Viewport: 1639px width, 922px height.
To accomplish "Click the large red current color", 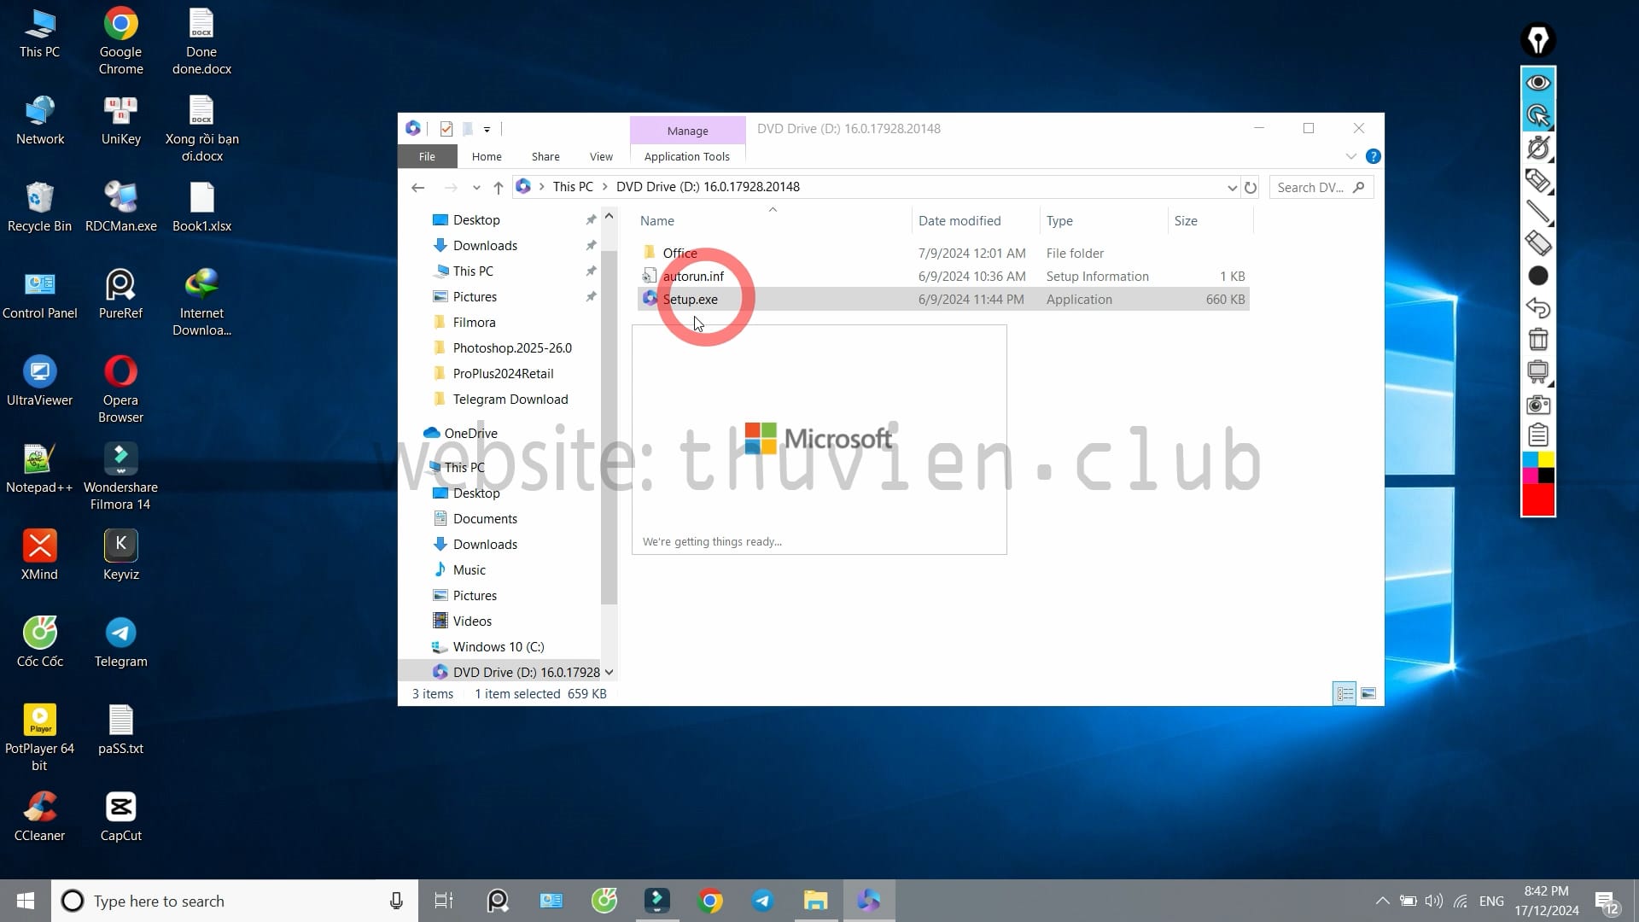I will coord(1538,499).
